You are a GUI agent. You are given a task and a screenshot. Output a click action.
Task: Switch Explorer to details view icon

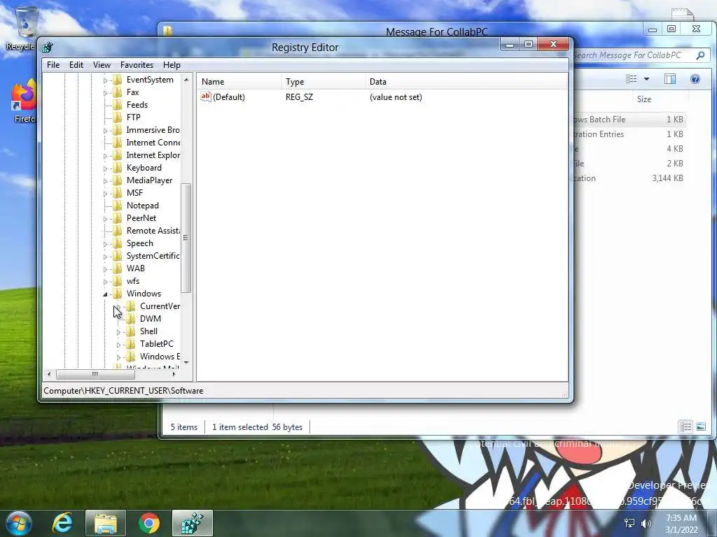(685, 427)
